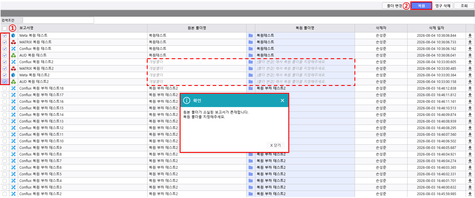Download the AUD 복원 테스트2 report
Viewport: 475px width, 198px height.
[470, 82]
